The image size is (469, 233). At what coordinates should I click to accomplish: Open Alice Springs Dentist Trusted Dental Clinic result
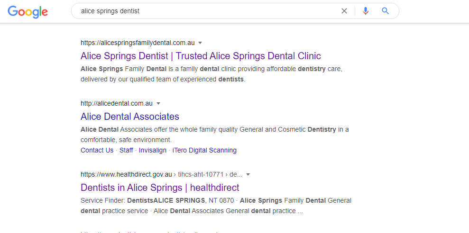(x=201, y=56)
